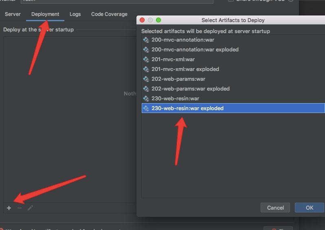
Task: Go to the Code Coverage tab
Action: pyautogui.click(x=109, y=14)
